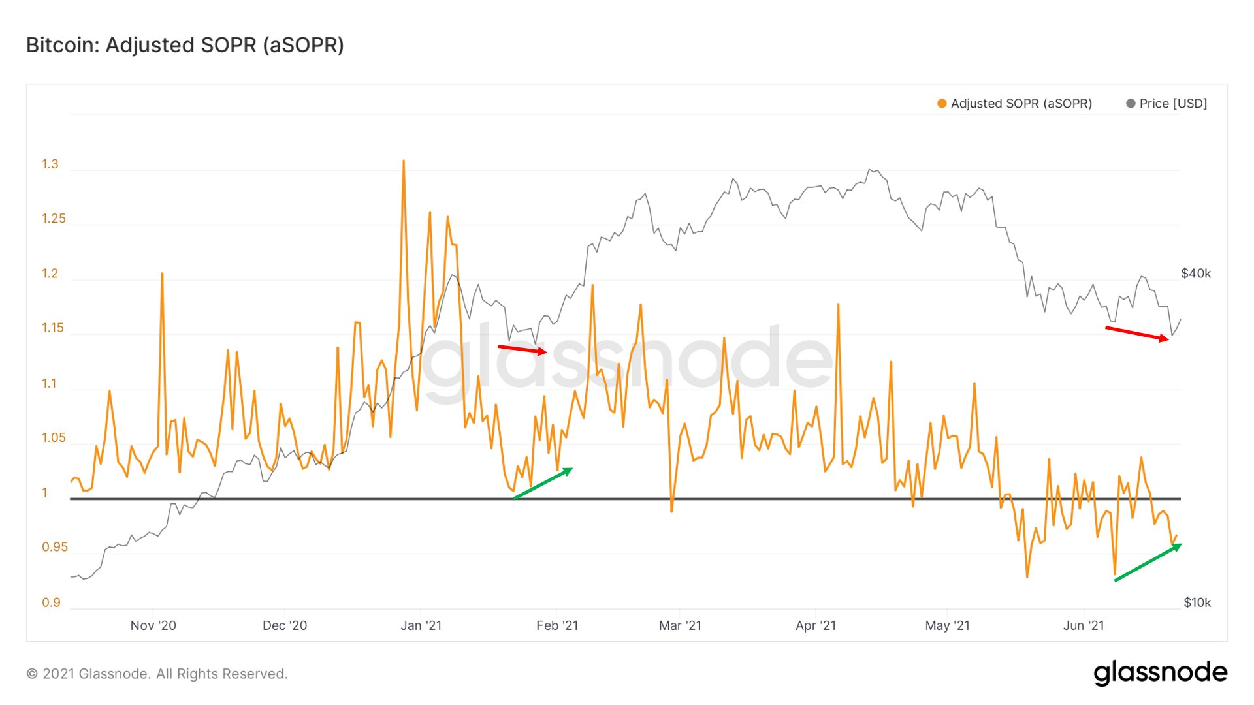This screenshot has height=705, width=1254.
Task: Click the $10k price axis label
Action: [x=1197, y=603]
